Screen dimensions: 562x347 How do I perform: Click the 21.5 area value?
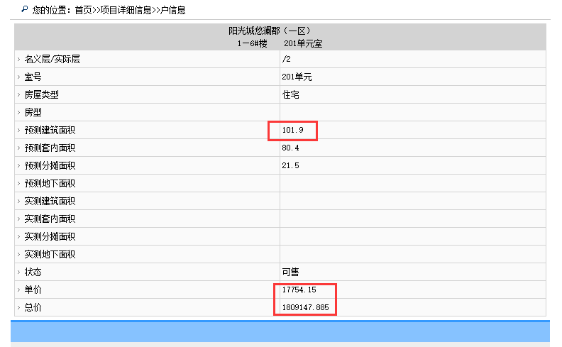290,165
